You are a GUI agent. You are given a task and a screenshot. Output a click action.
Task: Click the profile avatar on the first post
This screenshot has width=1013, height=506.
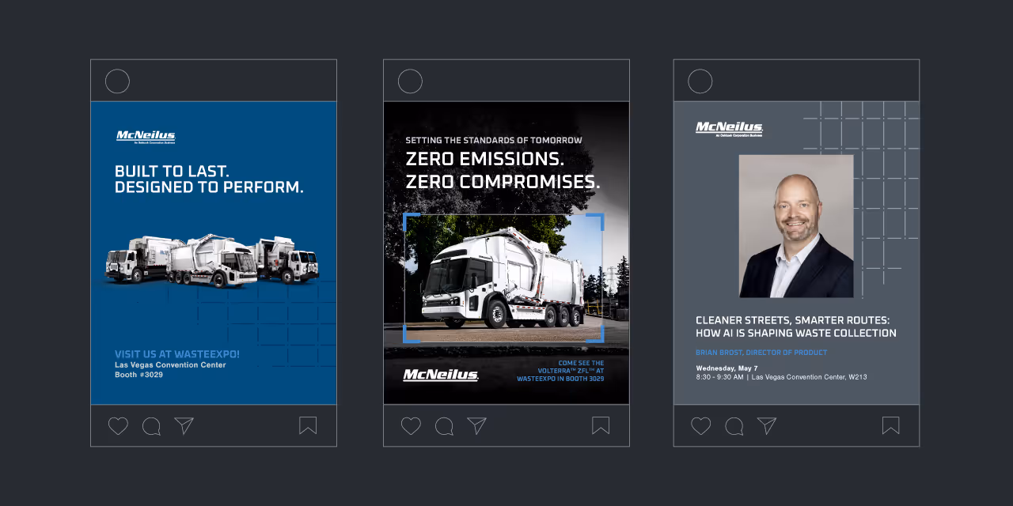tap(117, 81)
